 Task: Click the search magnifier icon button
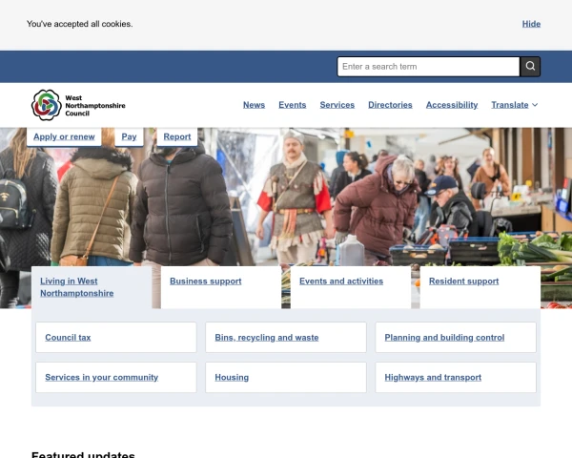(530, 67)
